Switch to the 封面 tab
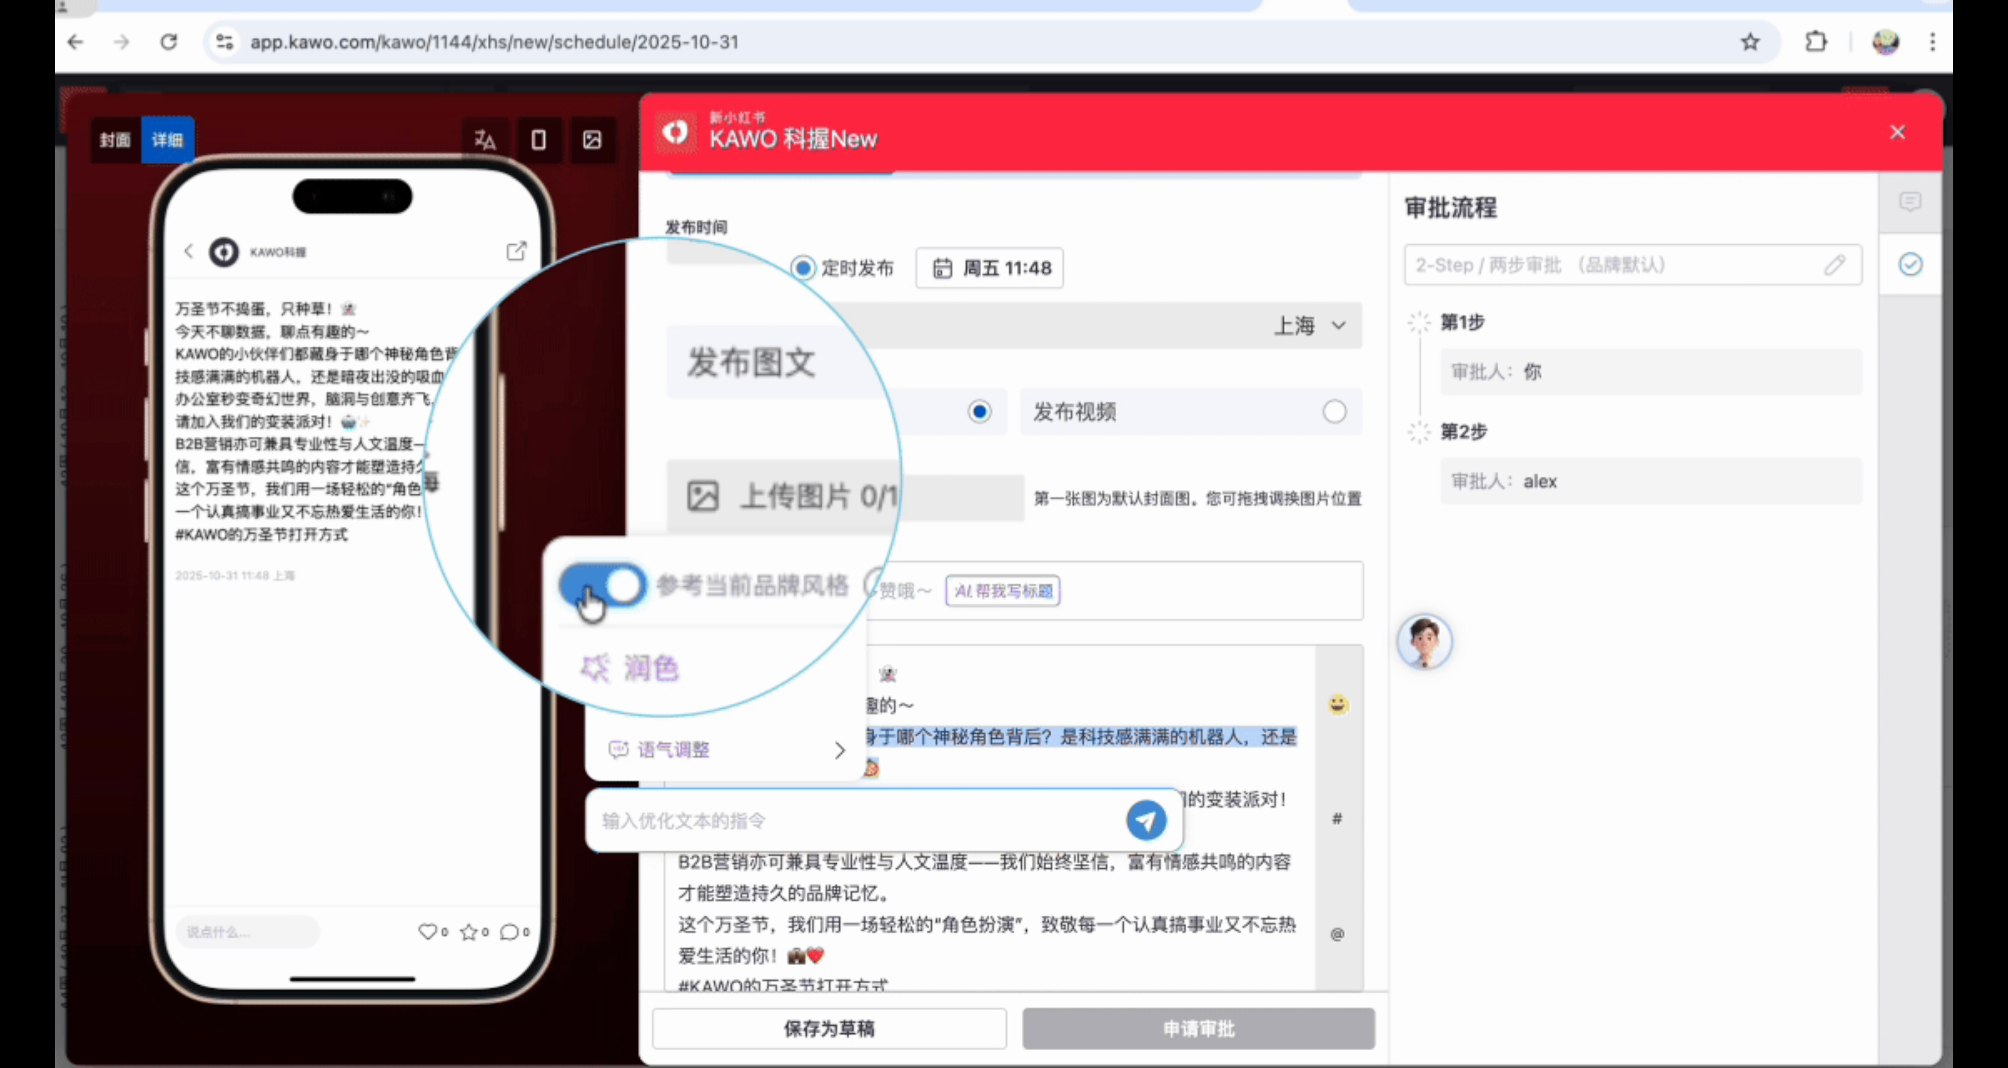Image resolution: width=2008 pixels, height=1068 pixels. click(x=115, y=140)
